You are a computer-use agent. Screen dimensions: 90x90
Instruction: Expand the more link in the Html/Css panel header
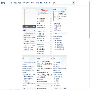click(x=52, y=58)
